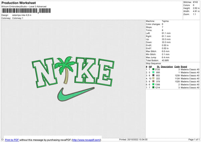Select the Max Jump value 6.4 mm

coord(165,57)
